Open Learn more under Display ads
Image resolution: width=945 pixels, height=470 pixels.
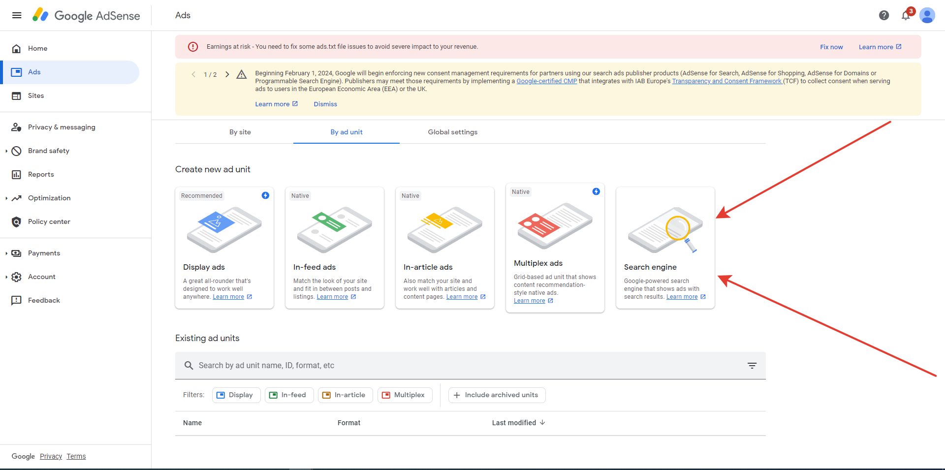point(232,297)
